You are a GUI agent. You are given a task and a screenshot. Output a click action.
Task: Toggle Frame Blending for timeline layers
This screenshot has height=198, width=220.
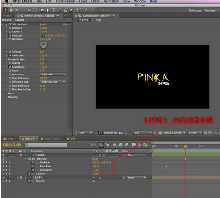point(120,145)
